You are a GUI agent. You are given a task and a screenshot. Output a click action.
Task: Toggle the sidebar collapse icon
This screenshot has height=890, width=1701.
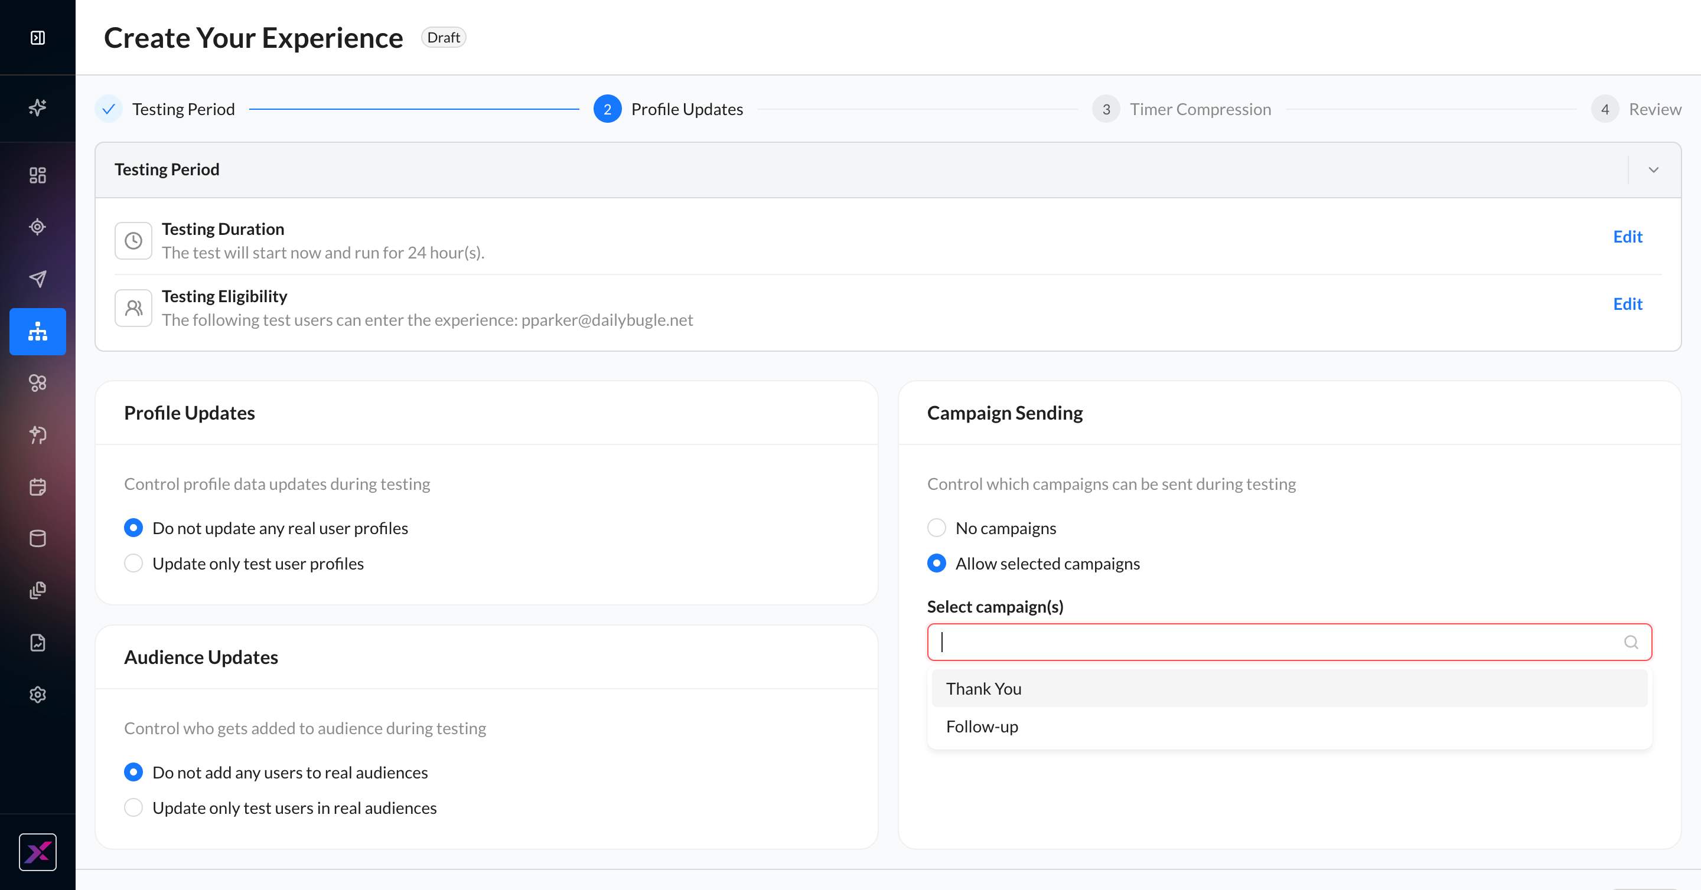38,38
